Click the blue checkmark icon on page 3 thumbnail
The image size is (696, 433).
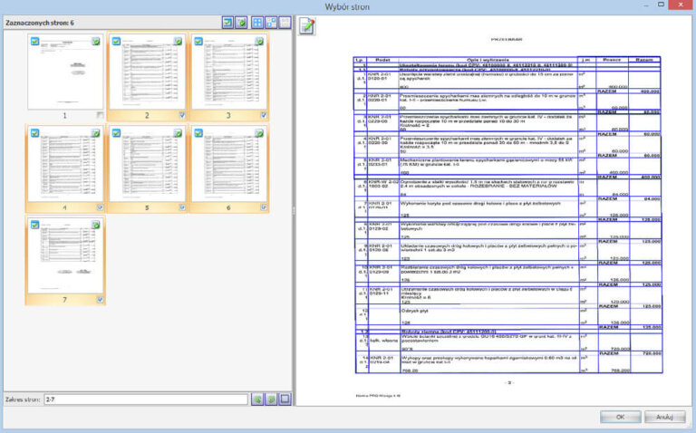click(x=198, y=42)
